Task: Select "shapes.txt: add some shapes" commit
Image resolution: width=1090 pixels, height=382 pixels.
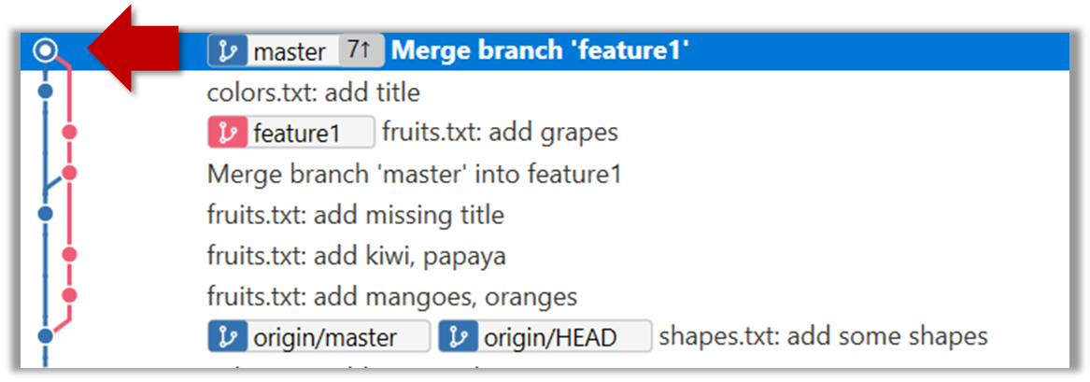Action: pos(823,337)
